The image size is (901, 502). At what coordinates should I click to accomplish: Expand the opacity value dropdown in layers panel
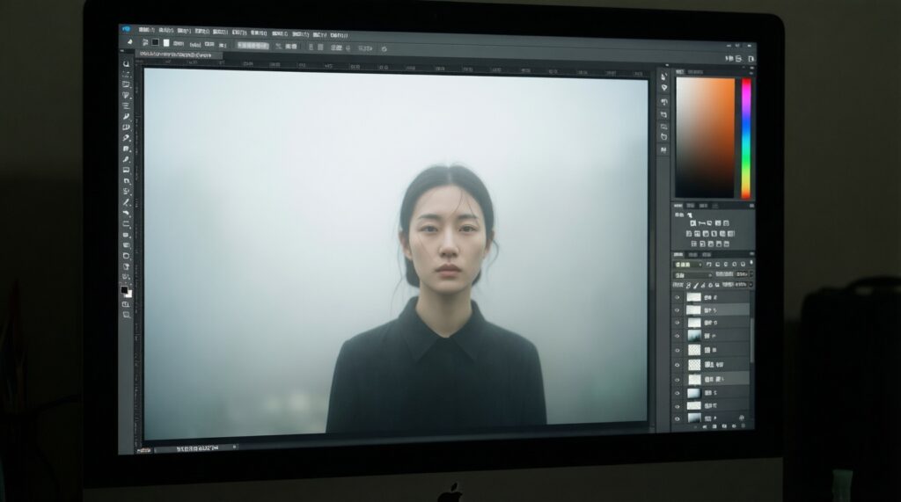750,274
